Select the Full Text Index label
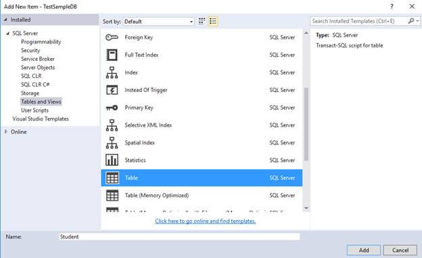This screenshot has height=258, width=422. point(141,55)
